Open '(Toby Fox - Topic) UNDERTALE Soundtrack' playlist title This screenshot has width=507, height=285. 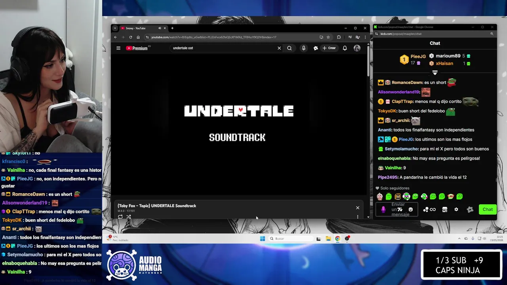[157, 206]
